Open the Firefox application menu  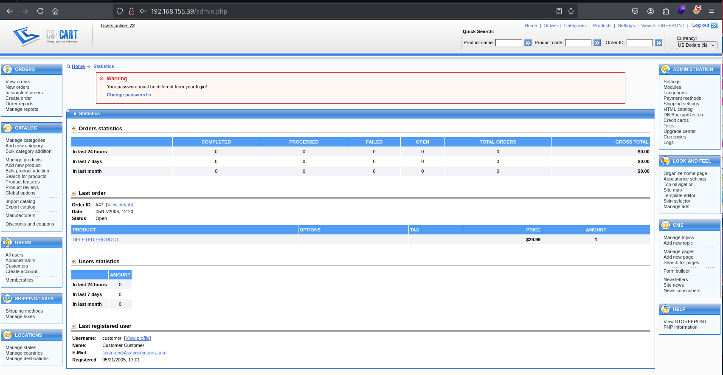pyautogui.click(x=712, y=11)
